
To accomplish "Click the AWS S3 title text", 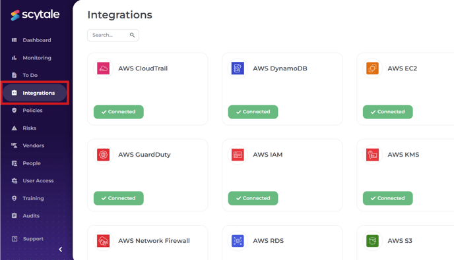I will click(x=400, y=241).
